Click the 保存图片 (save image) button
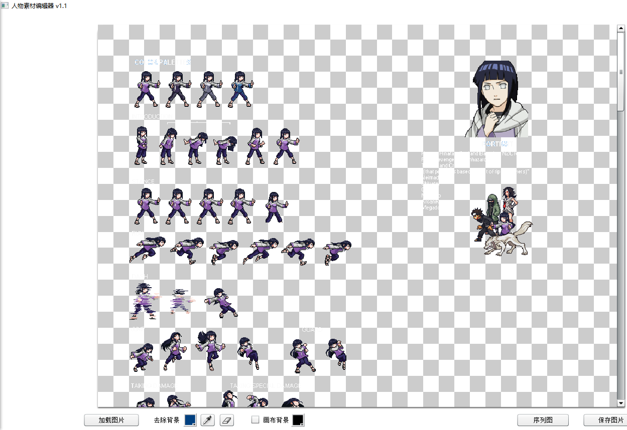Screen dimensions: 627x430 click(x=605, y=420)
